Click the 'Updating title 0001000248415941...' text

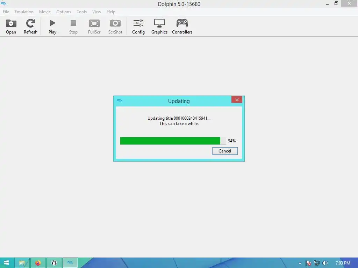pos(179,118)
